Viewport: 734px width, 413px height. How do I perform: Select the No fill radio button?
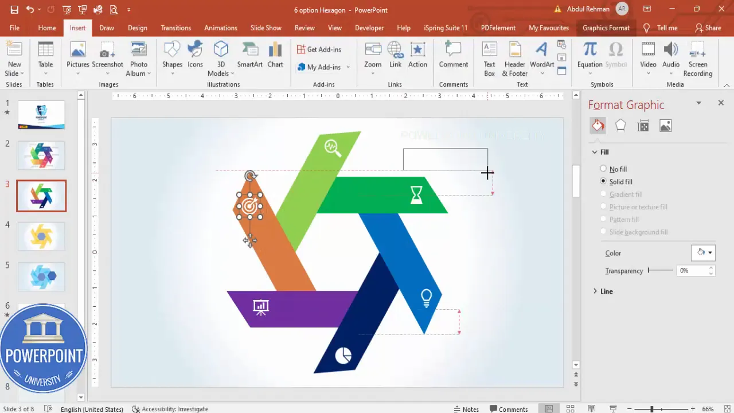(x=603, y=169)
